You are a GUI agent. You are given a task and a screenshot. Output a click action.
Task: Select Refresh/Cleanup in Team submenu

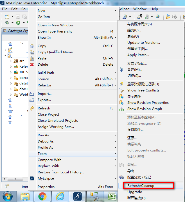151,186
